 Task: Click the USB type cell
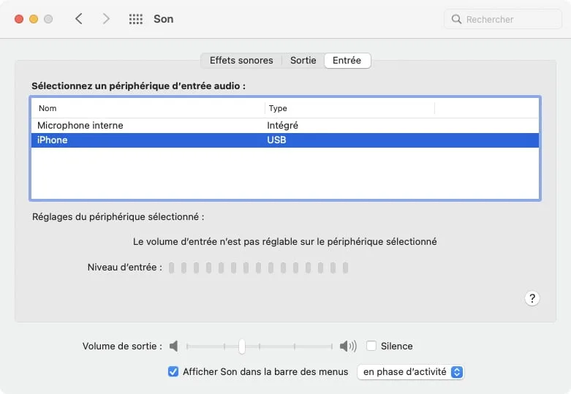[x=276, y=140]
